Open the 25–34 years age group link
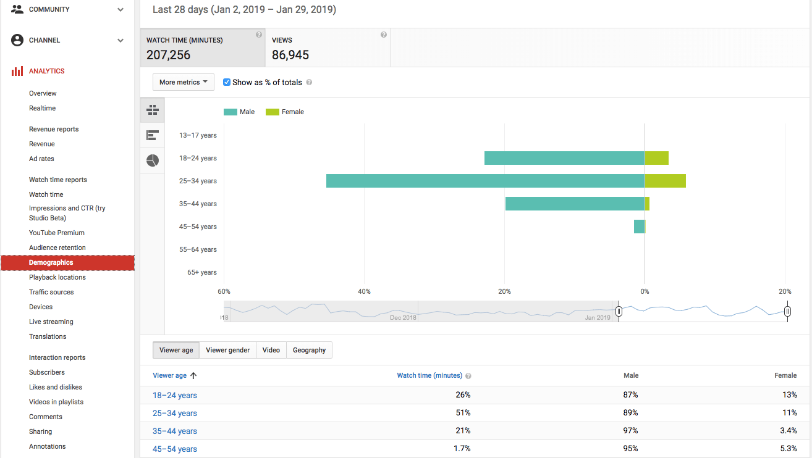 click(x=174, y=413)
